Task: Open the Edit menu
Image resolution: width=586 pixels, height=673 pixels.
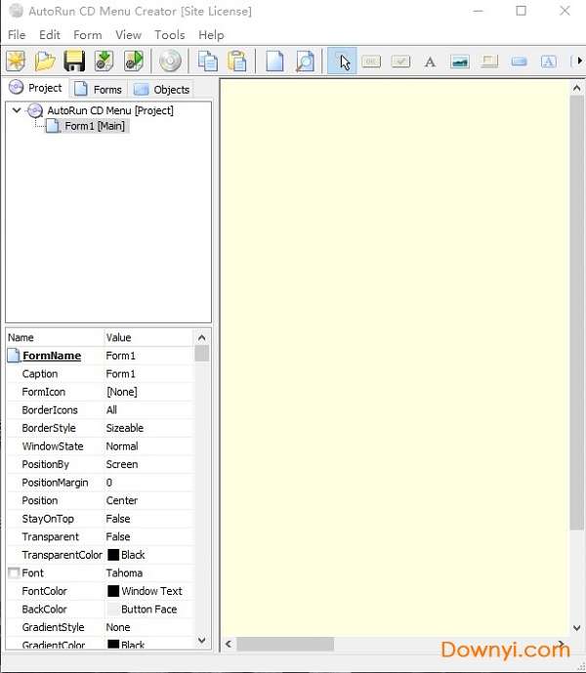Action: tap(50, 35)
